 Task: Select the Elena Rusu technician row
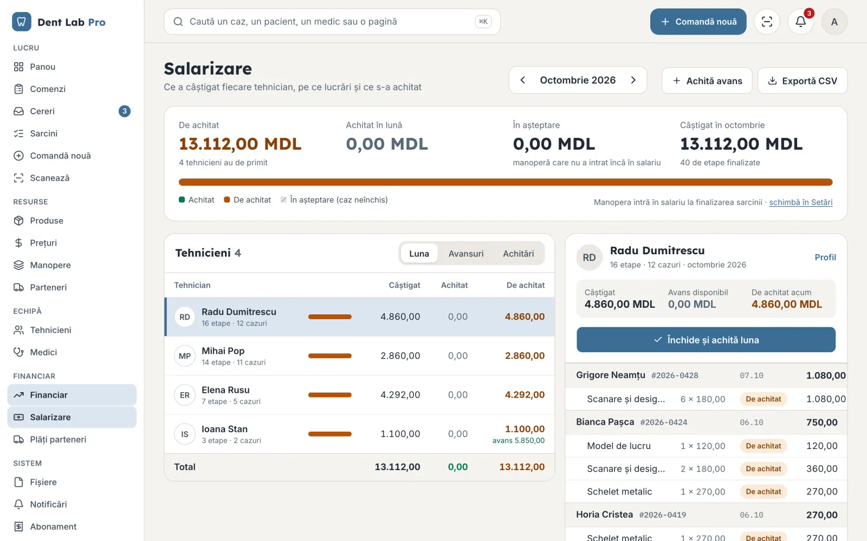pos(359,395)
